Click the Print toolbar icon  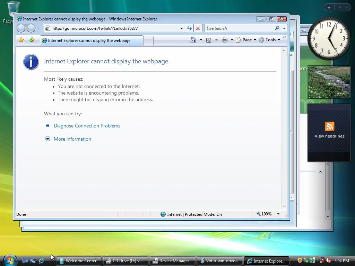pos(225,40)
